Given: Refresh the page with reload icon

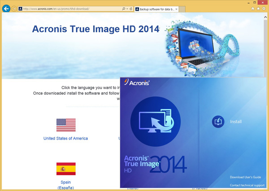Looking at the screenshot, I should tap(131, 9).
